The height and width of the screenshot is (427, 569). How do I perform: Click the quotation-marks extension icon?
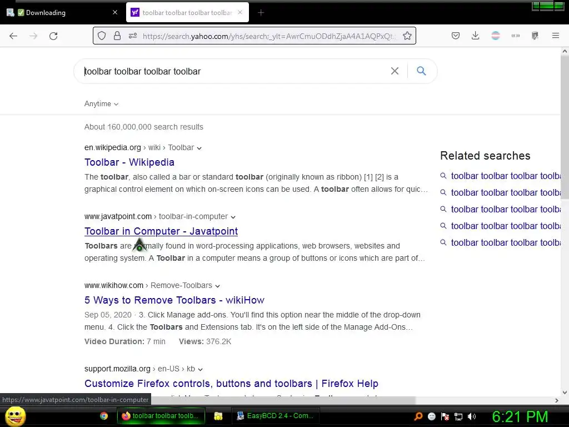515,36
